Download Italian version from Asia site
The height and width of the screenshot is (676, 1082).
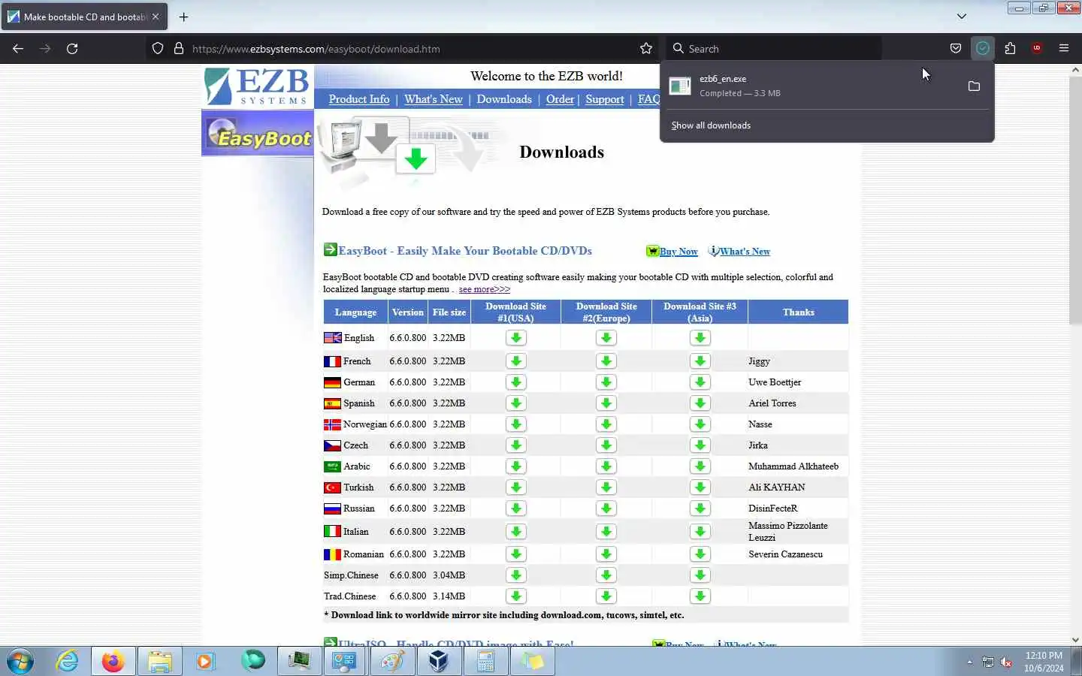[x=700, y=532]
